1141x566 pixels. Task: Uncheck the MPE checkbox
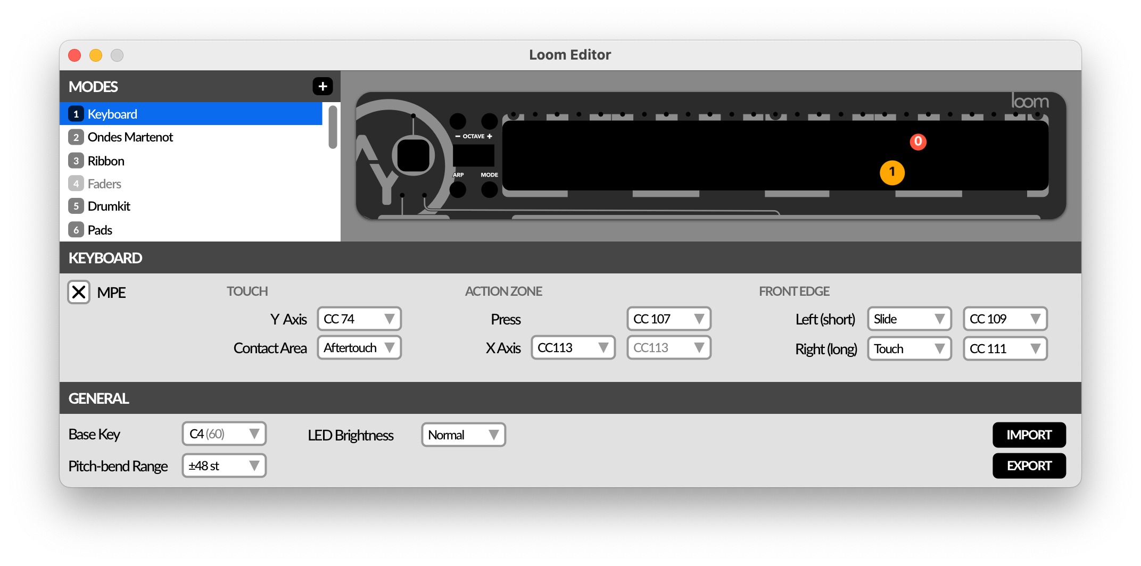tap(79, 292)
